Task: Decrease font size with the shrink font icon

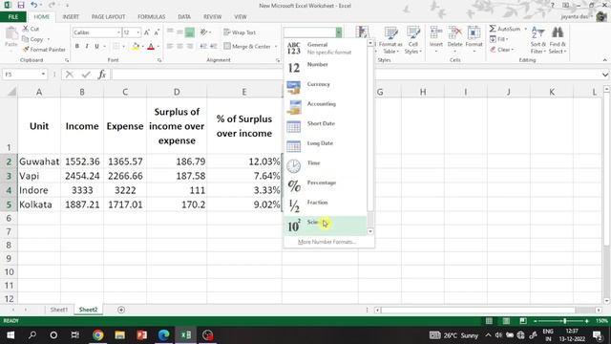Action: pos(157,32)
